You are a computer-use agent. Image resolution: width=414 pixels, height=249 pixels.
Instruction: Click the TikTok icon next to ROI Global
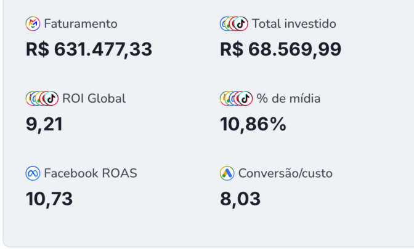pyautogui.click(x=51, y=98)
